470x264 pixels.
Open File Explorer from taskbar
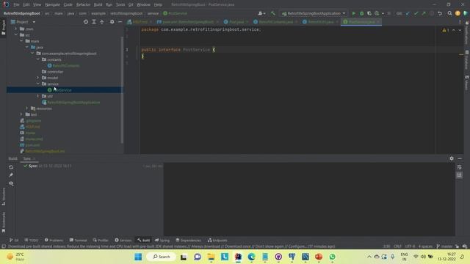[x=211, y=257]
